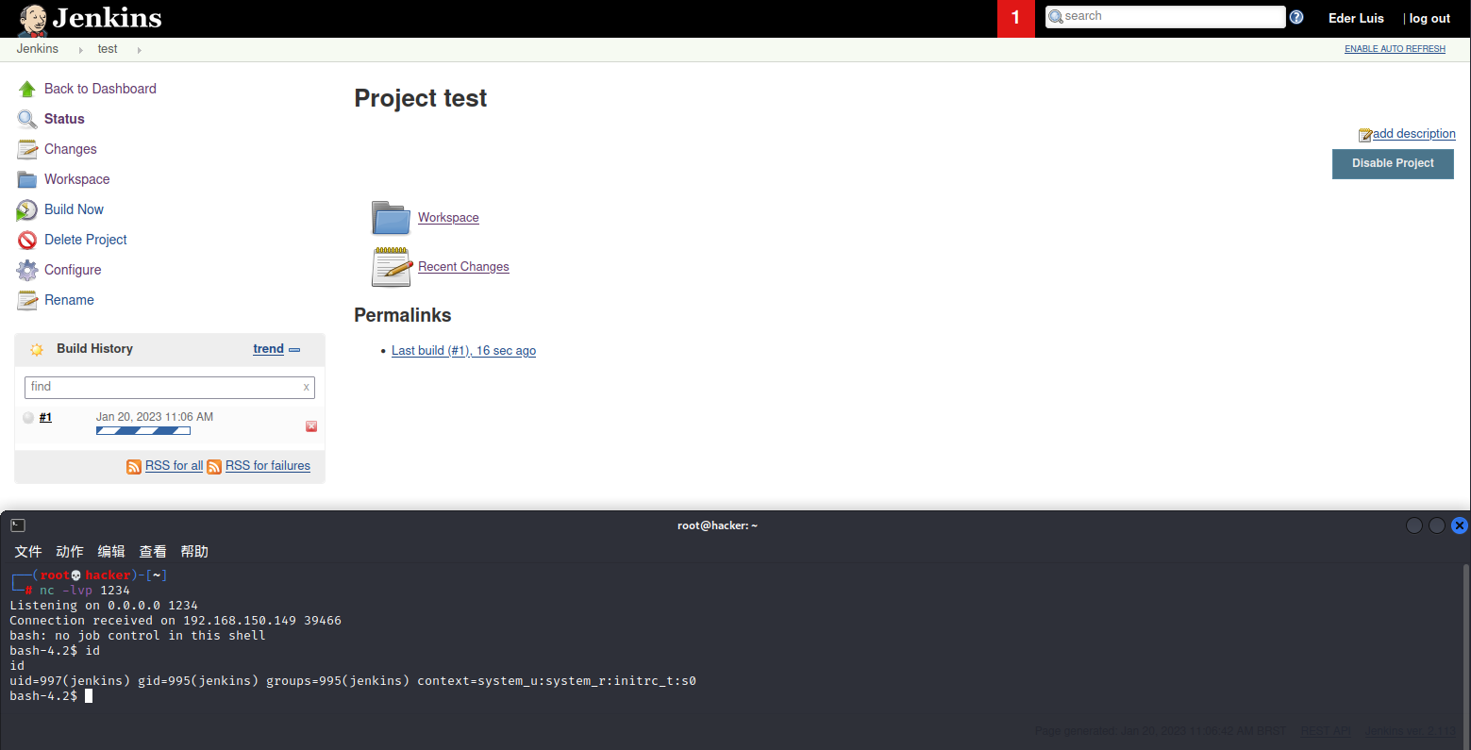
Task: Click the Delete Project link
Action: click(x=85, y=240)
